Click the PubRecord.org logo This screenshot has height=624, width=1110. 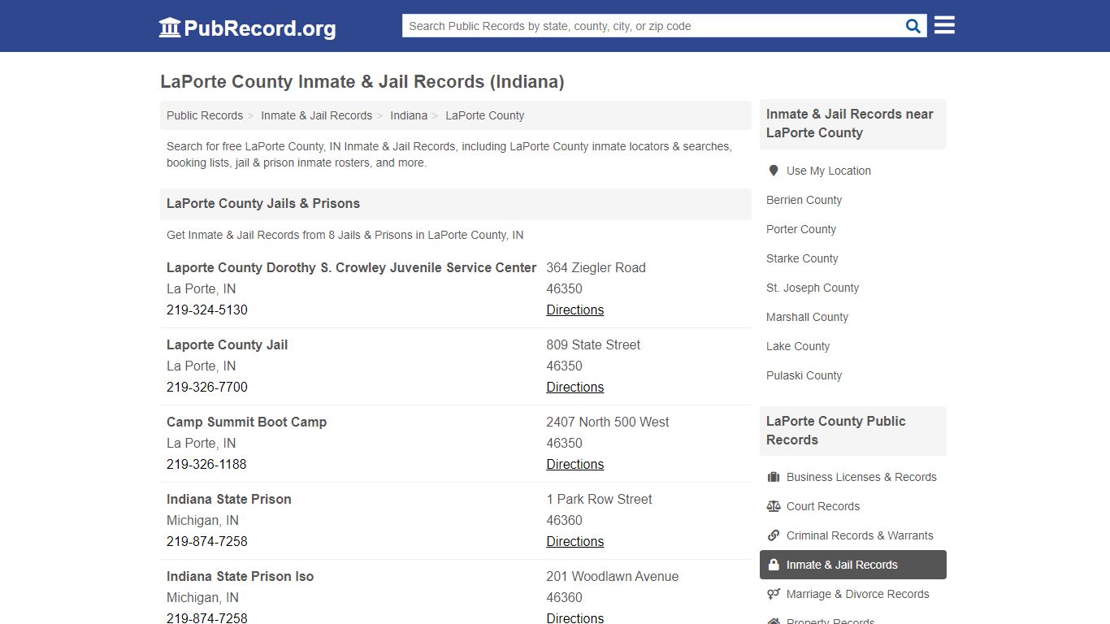[x=247, y=28]
